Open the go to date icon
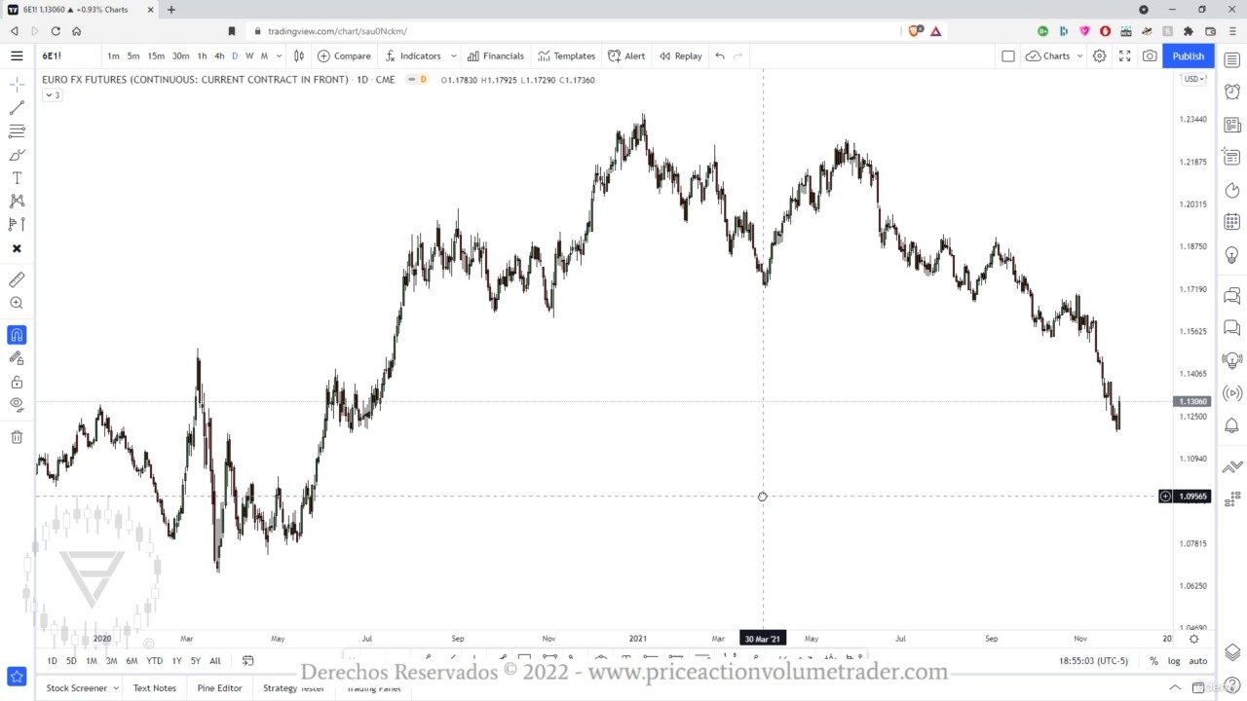The height and width of the screenshot is (701, 1247). (247, 661)
